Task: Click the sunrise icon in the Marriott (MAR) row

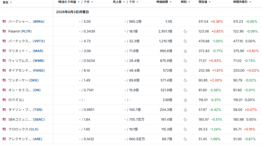Action: (x=185, y=51)
